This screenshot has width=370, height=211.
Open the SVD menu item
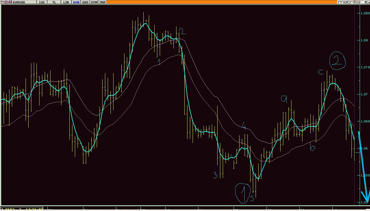point(86,2)
